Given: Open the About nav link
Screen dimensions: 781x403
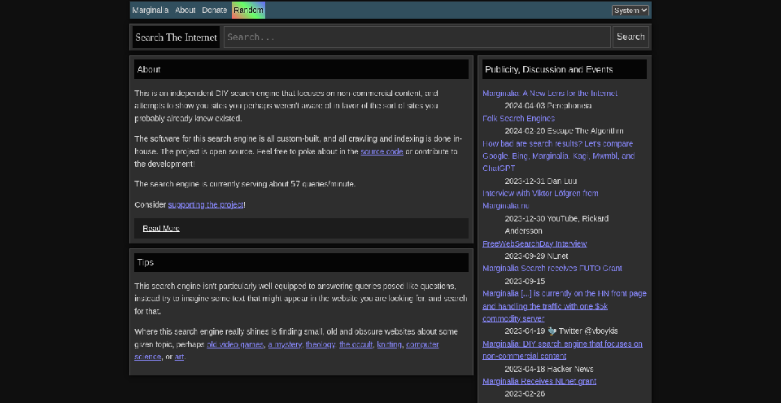Looking at the screenshot, I should (x=185, y=11).
